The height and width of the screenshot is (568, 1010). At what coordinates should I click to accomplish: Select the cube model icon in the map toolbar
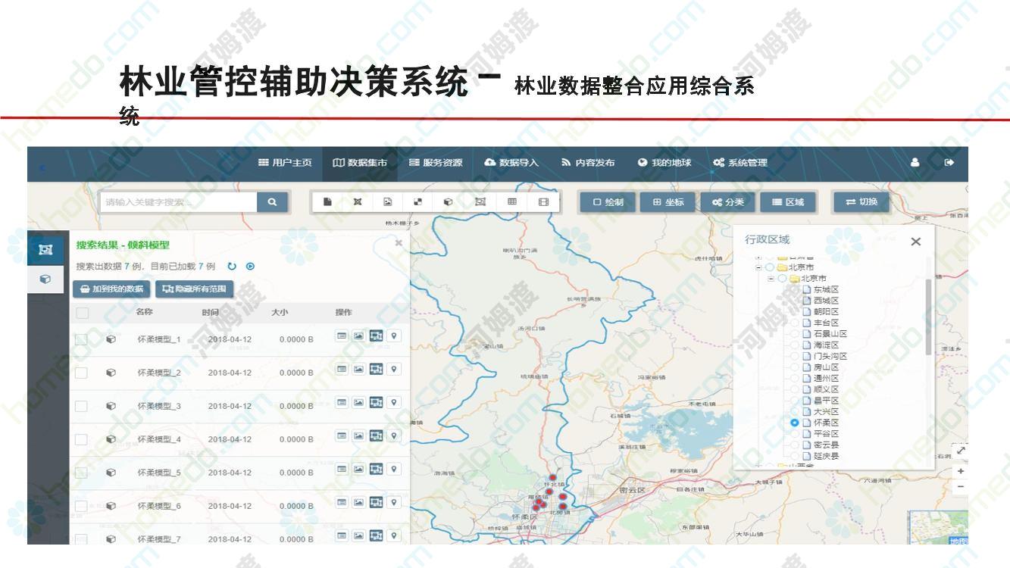(449, 202)
